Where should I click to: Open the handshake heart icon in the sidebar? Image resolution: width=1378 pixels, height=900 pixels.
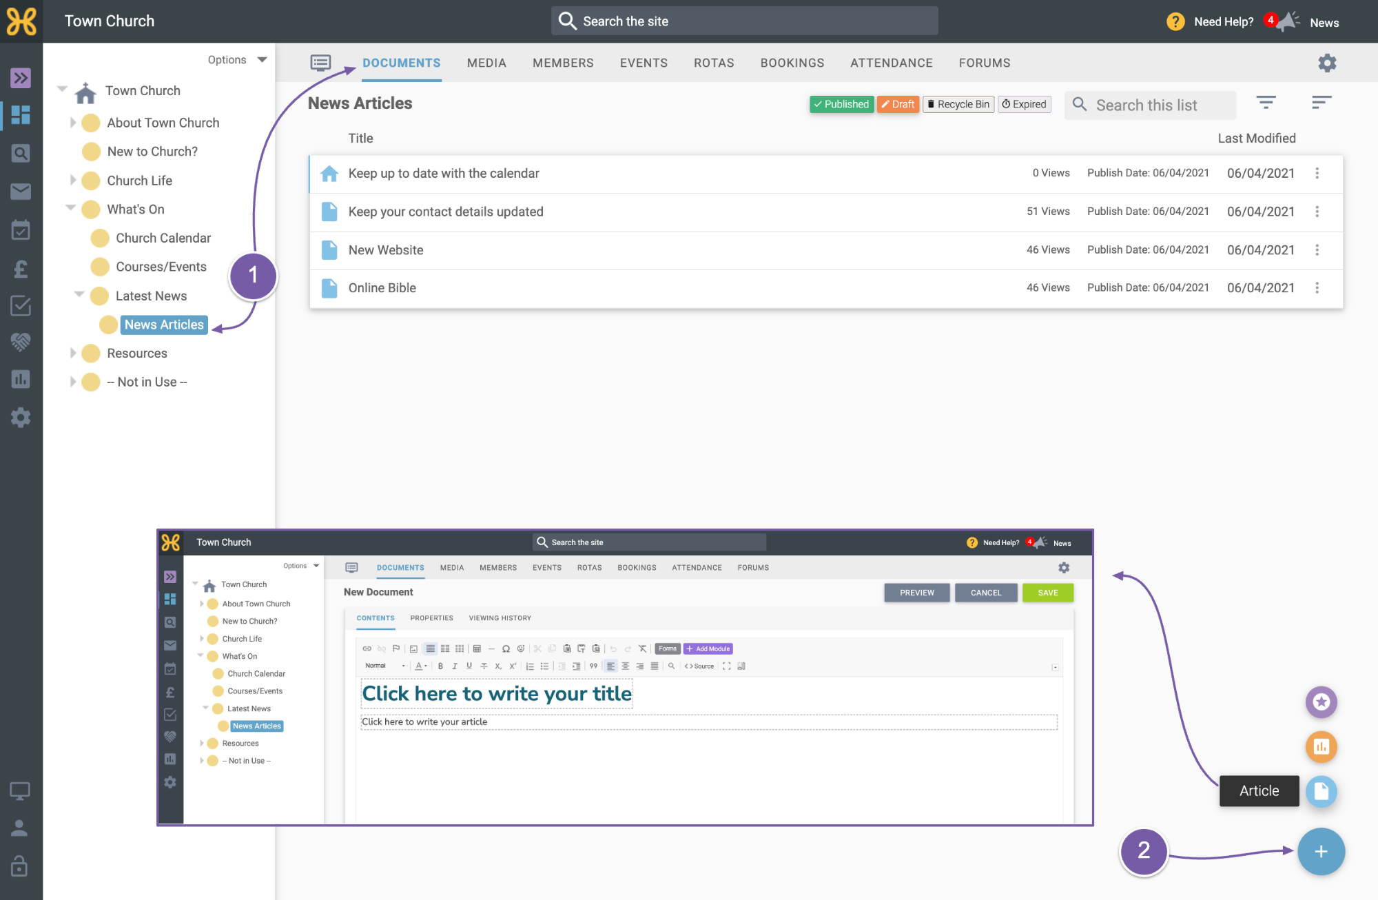point(21,342)
